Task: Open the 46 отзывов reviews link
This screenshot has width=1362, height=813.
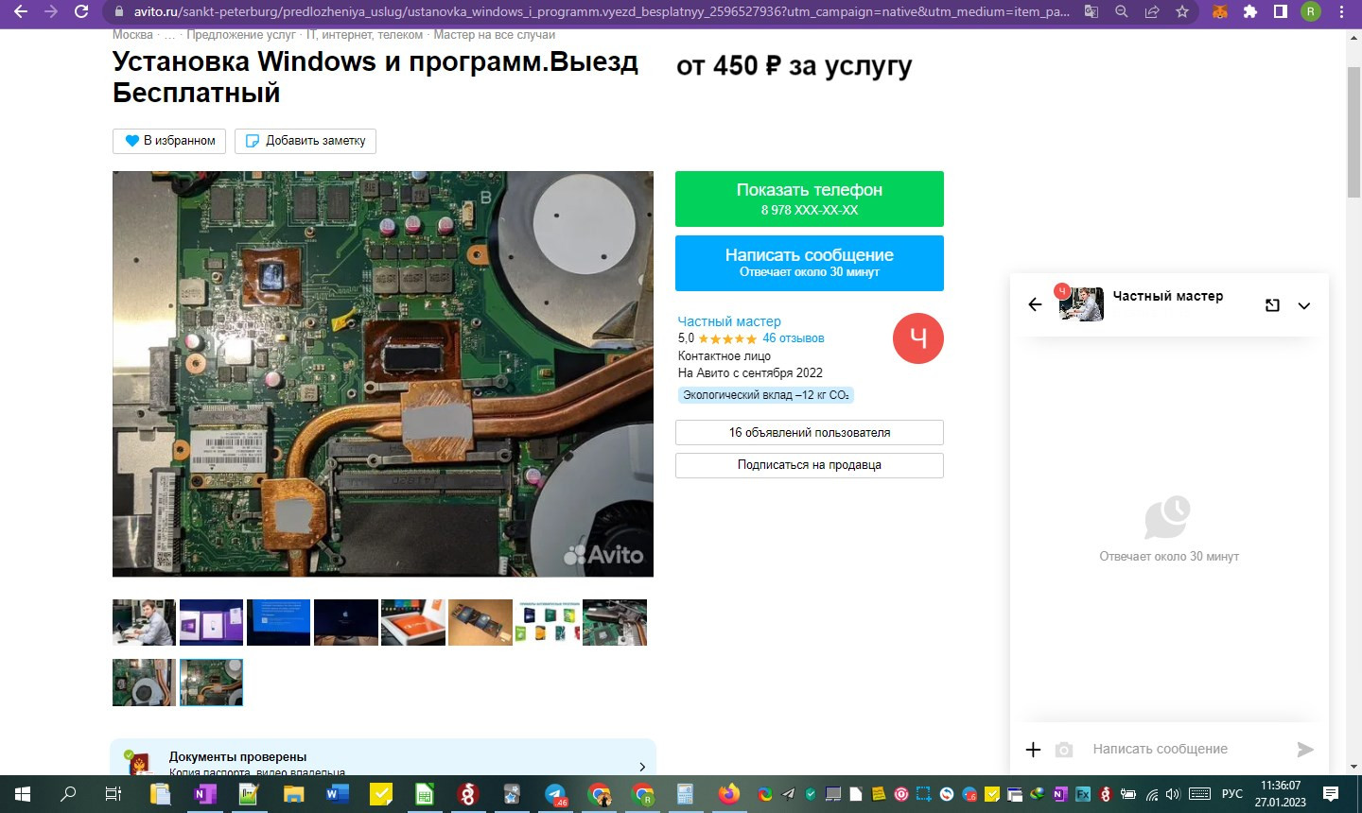Action: click(794, 338)
